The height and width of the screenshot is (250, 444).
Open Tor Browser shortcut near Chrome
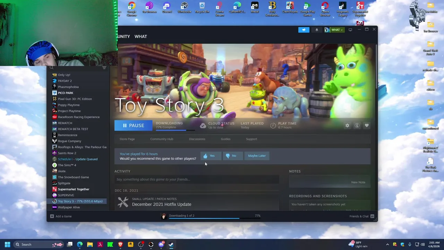coord(149,8)
